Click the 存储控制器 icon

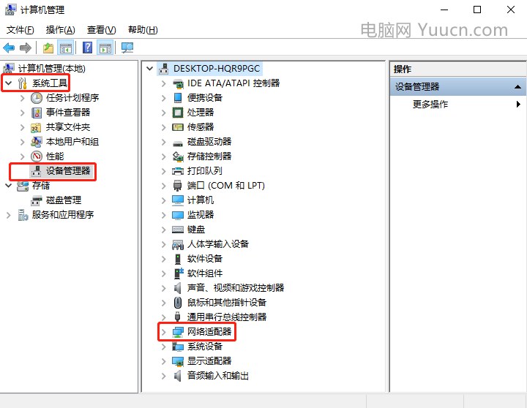pos(177,156)
